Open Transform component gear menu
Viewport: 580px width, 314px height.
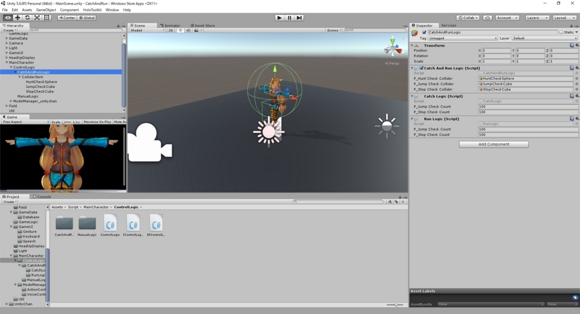577,45
